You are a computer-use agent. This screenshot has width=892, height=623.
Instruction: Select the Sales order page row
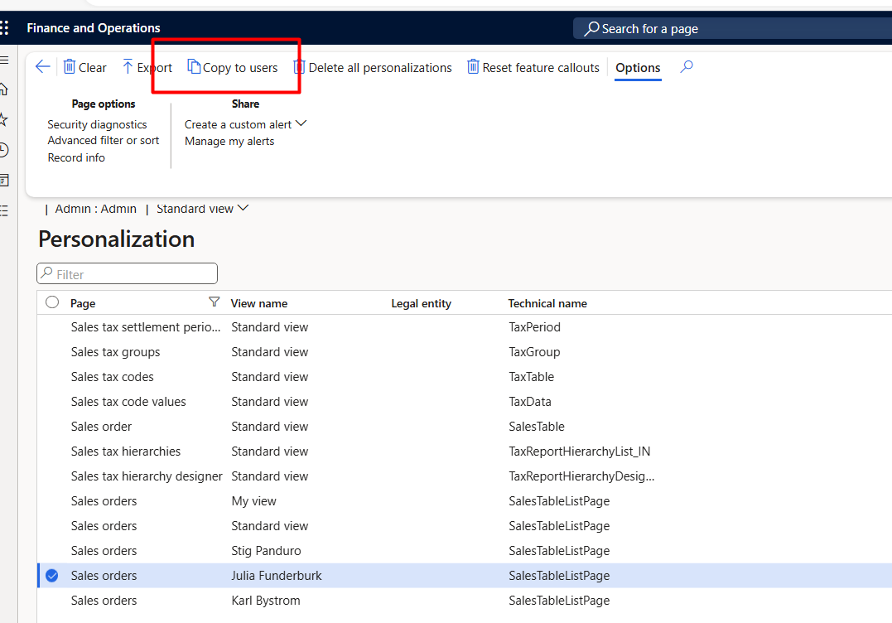(x=464, y=427)
